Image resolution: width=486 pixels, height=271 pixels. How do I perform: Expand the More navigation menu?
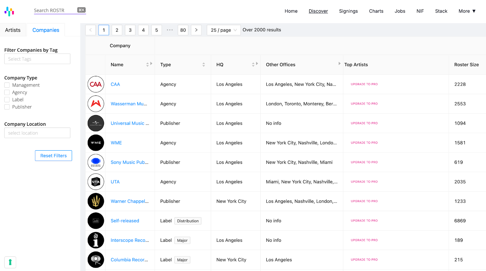(467, 11)
